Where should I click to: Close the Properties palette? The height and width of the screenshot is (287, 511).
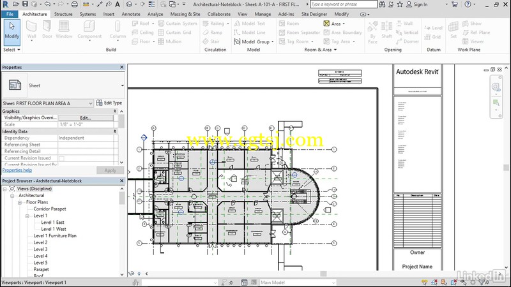(122, 67)
